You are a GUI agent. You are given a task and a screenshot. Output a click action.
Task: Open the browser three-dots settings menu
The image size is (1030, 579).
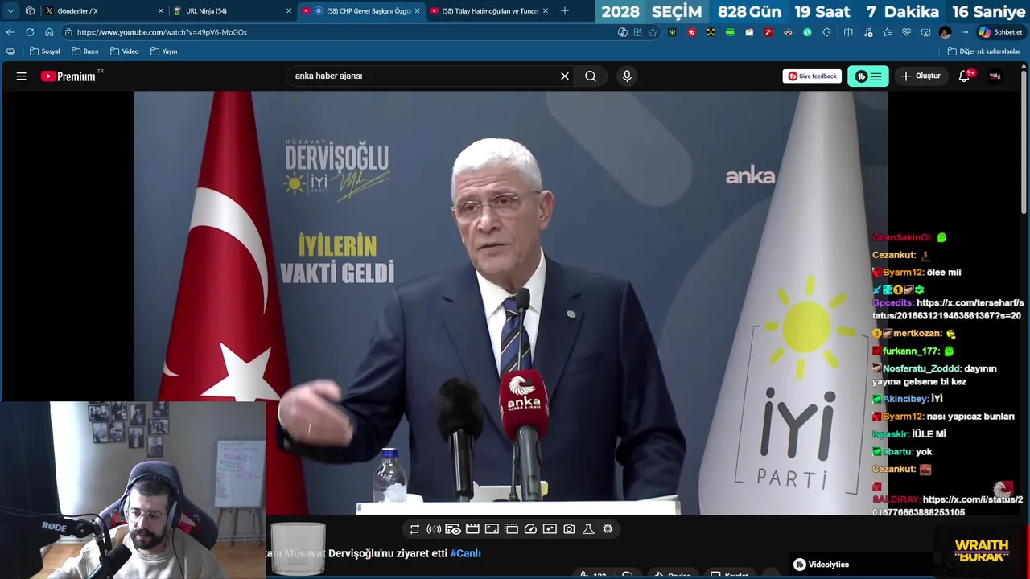click(964, 32)
